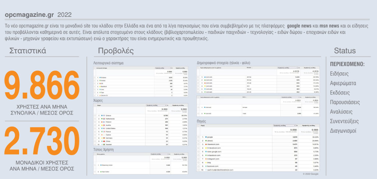377x179 pixels.
Task: Click the Στατιστικά heading
Action: [x=28, y=51]
